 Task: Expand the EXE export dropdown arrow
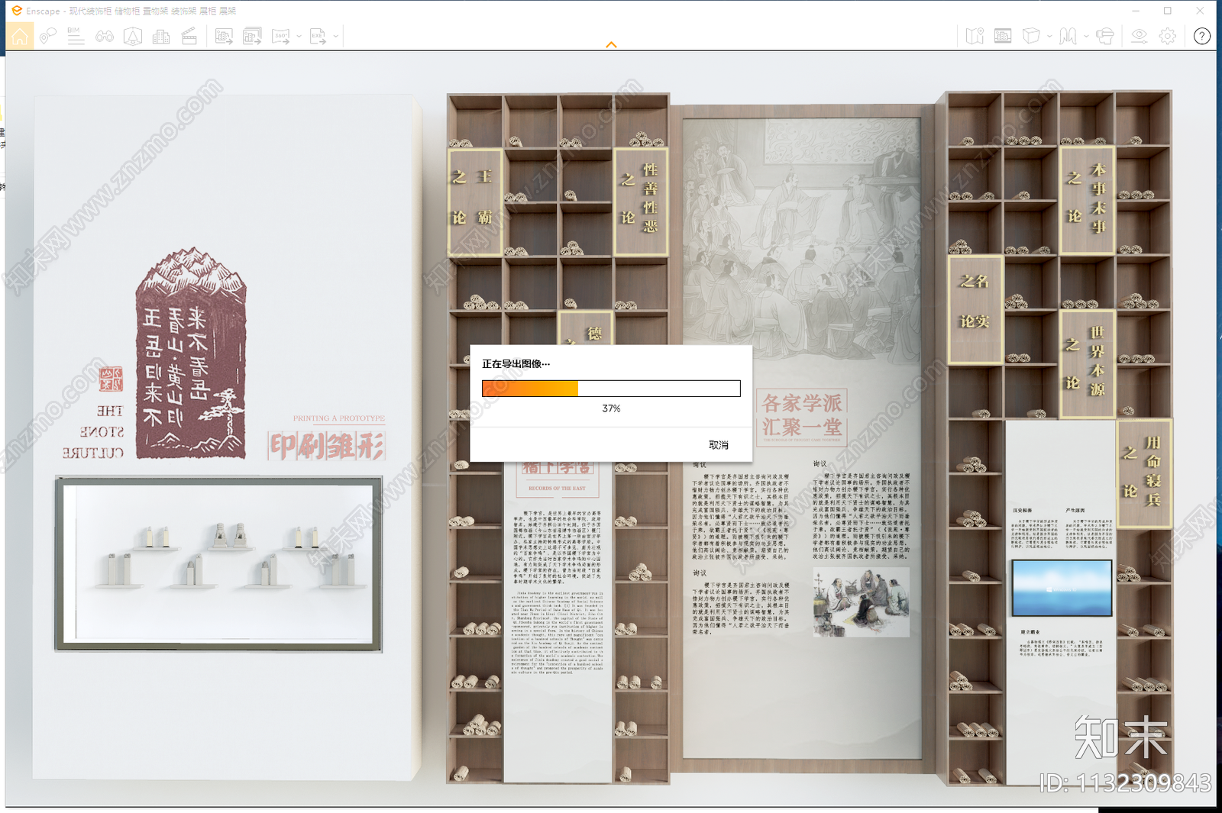click(x=336, y=36)
